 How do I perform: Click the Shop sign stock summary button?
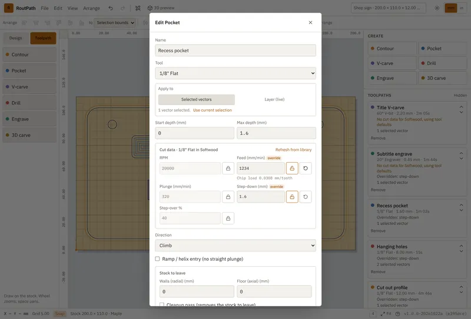(389, 8)
